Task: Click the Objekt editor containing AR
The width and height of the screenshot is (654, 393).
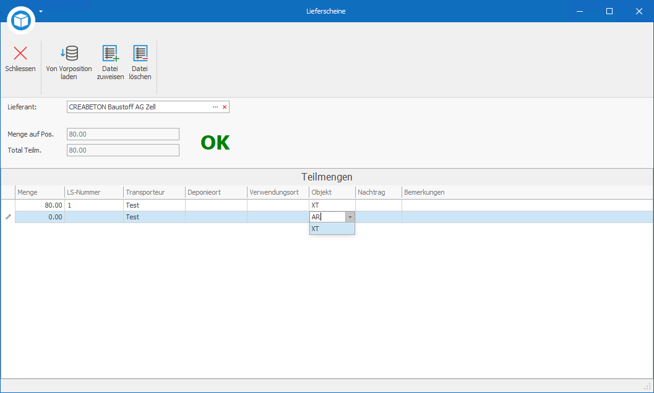Action: coord(328,217)
